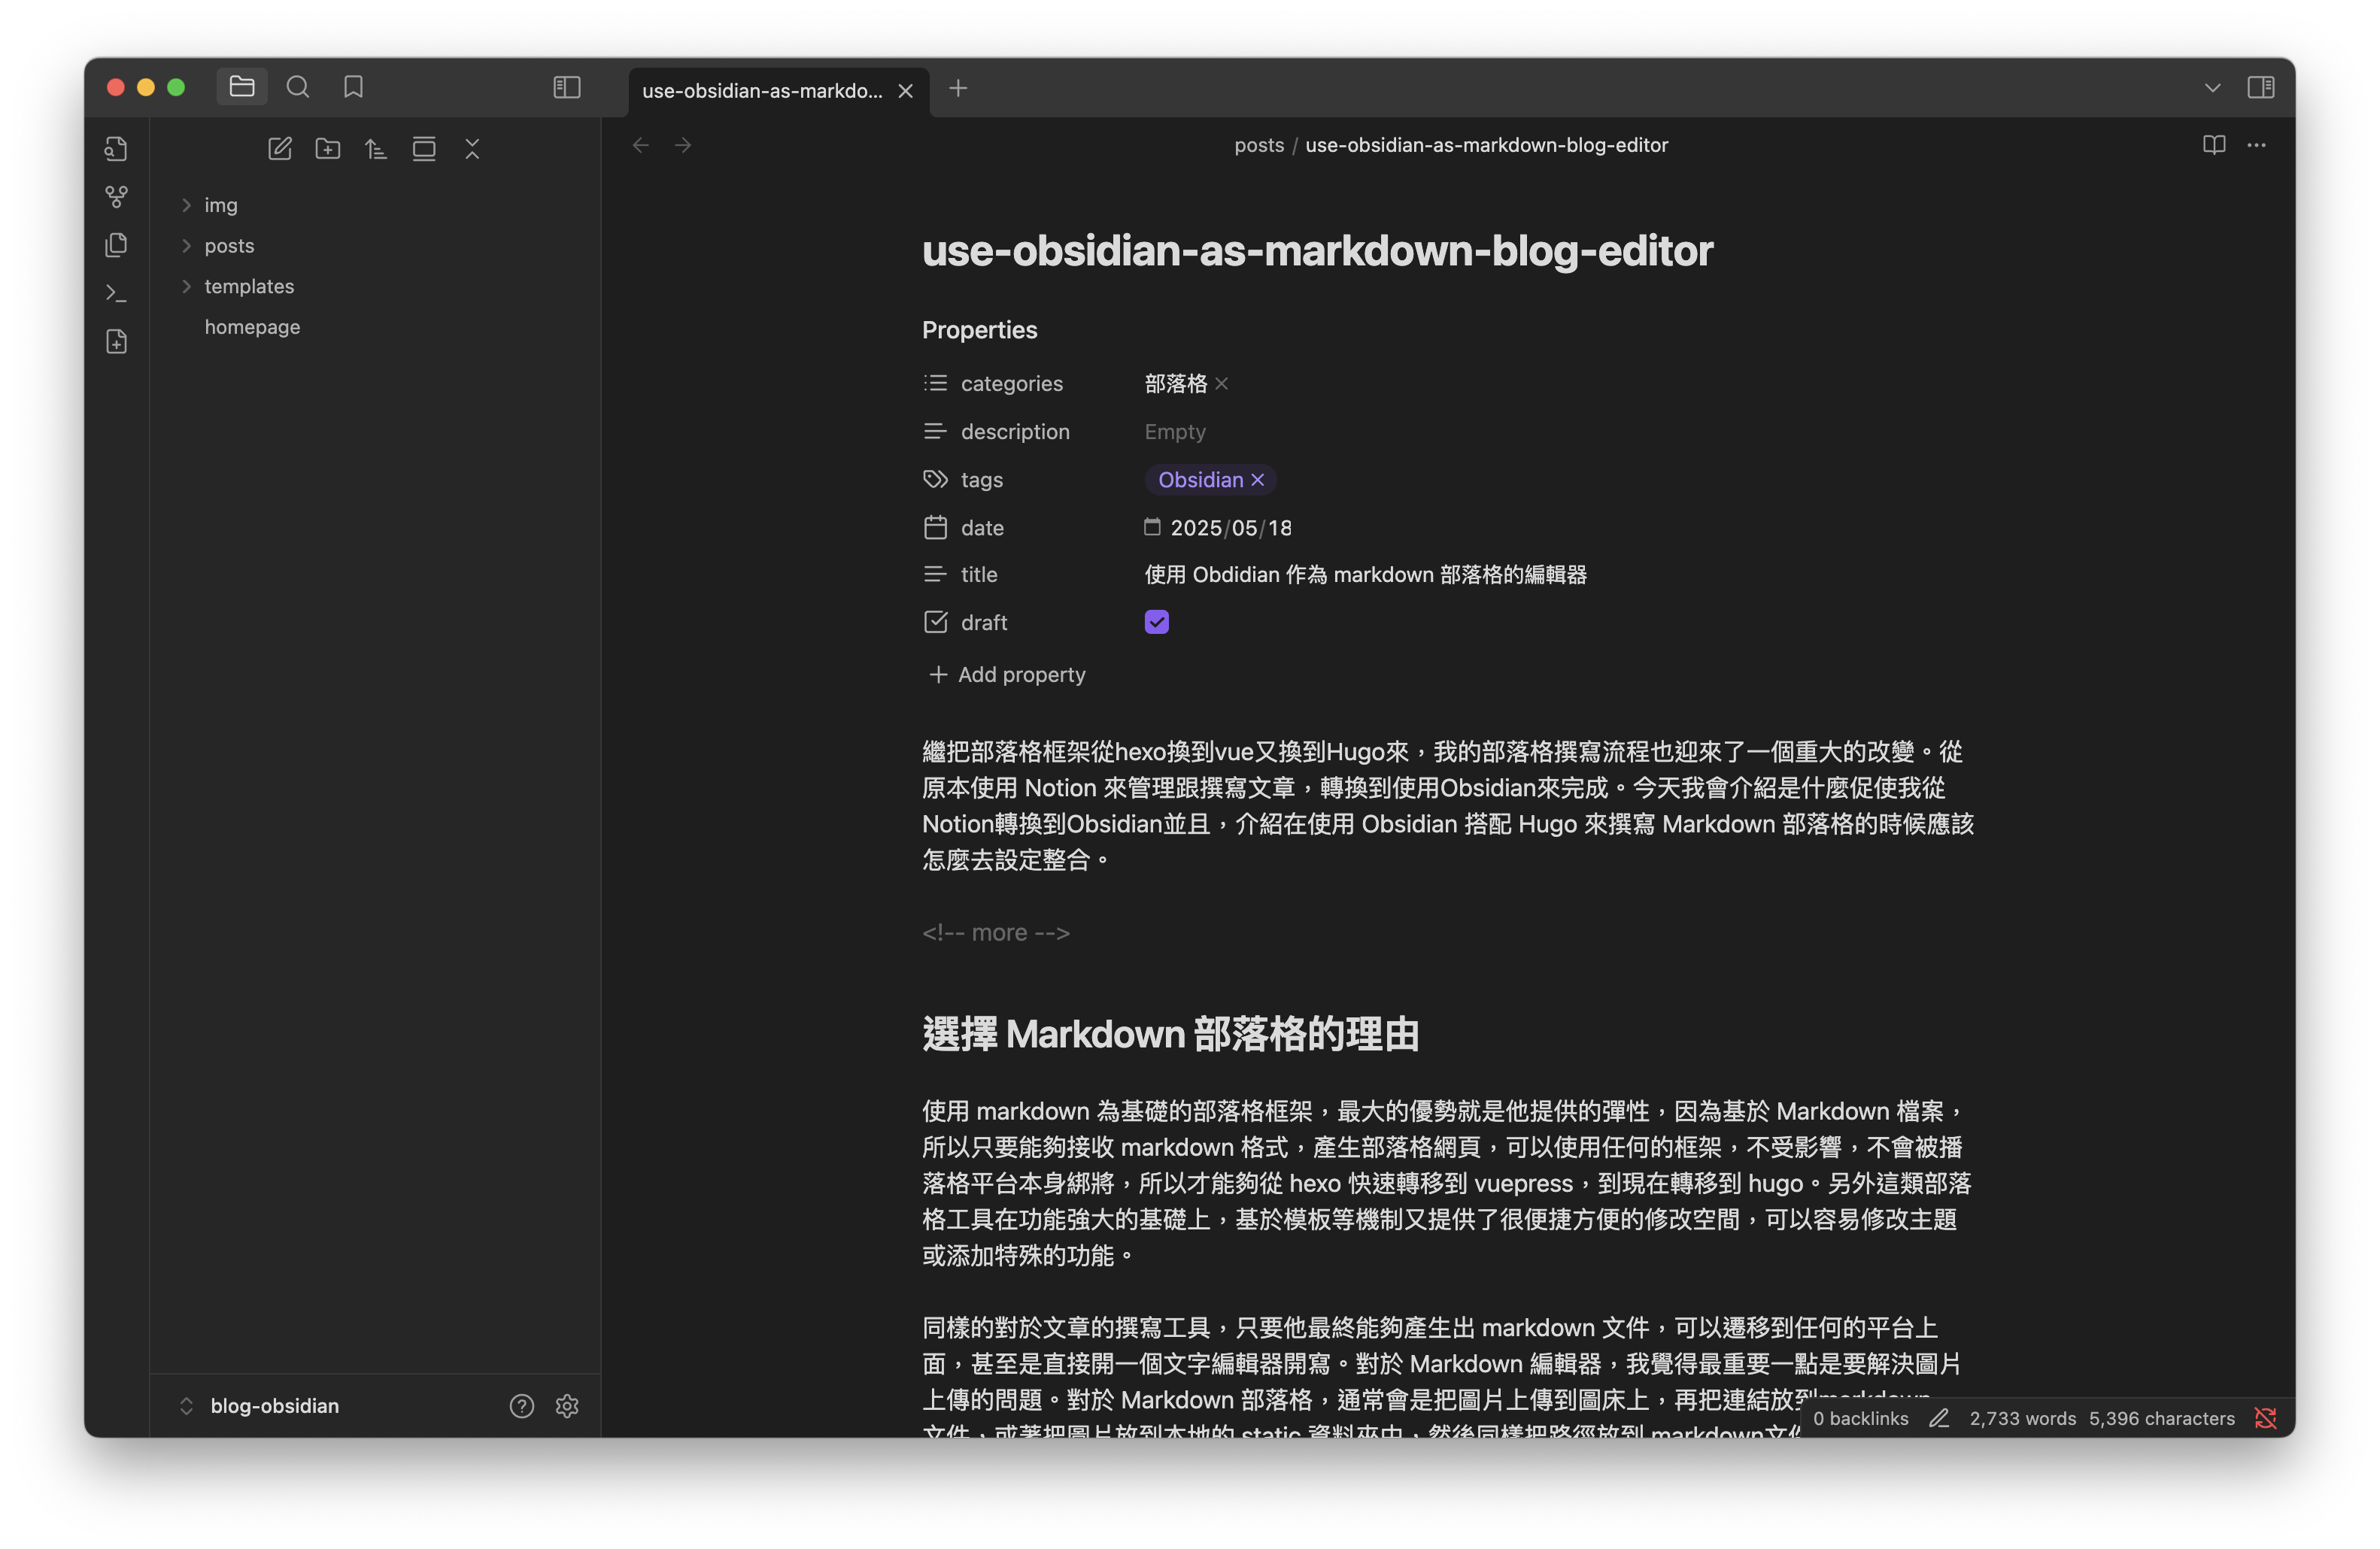This screenshot has height=1549, width=2380.
Task: Create a new note icon
Action: pos(280,149)
